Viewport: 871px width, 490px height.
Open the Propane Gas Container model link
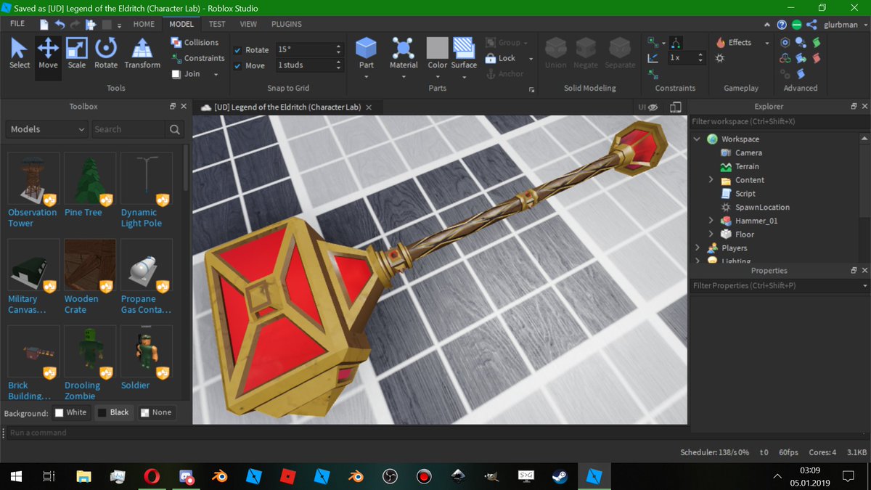click(x=146, y=304)
